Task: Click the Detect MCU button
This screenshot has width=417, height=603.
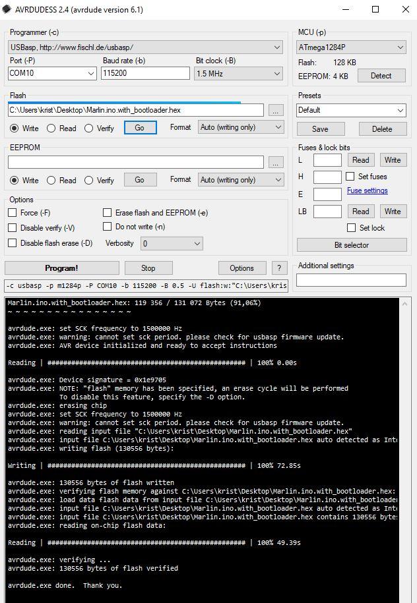Action: [381, 76]
